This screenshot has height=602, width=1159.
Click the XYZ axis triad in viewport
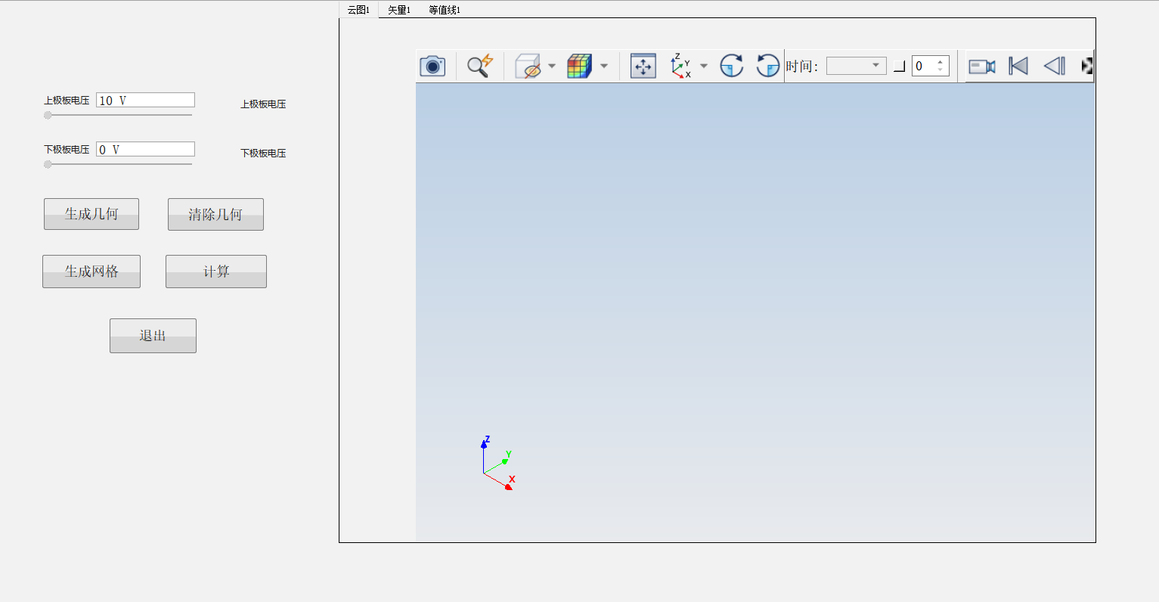498,463
